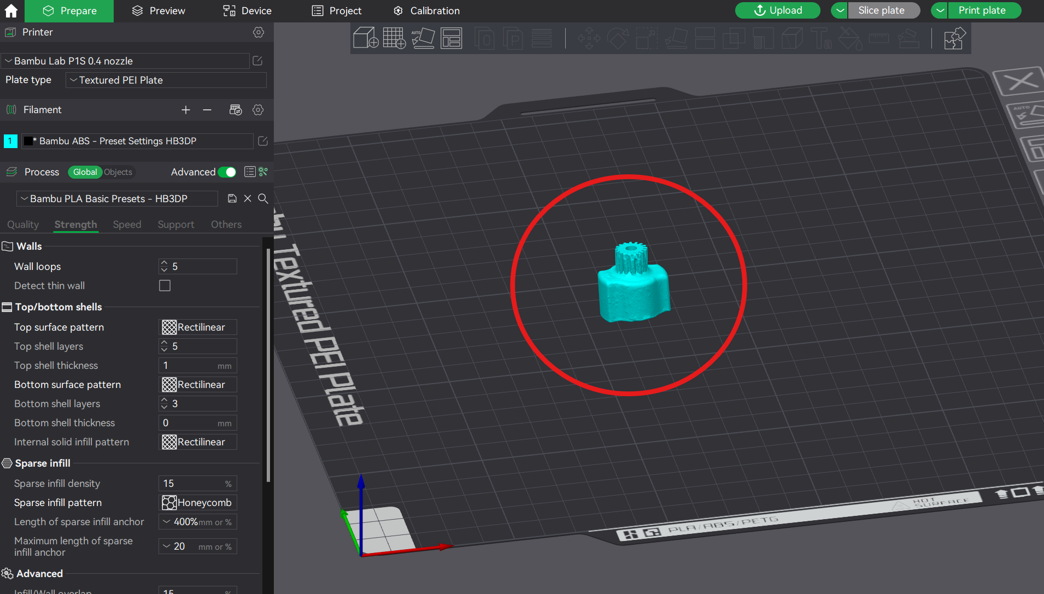Click the Auto orient icon

423,38
